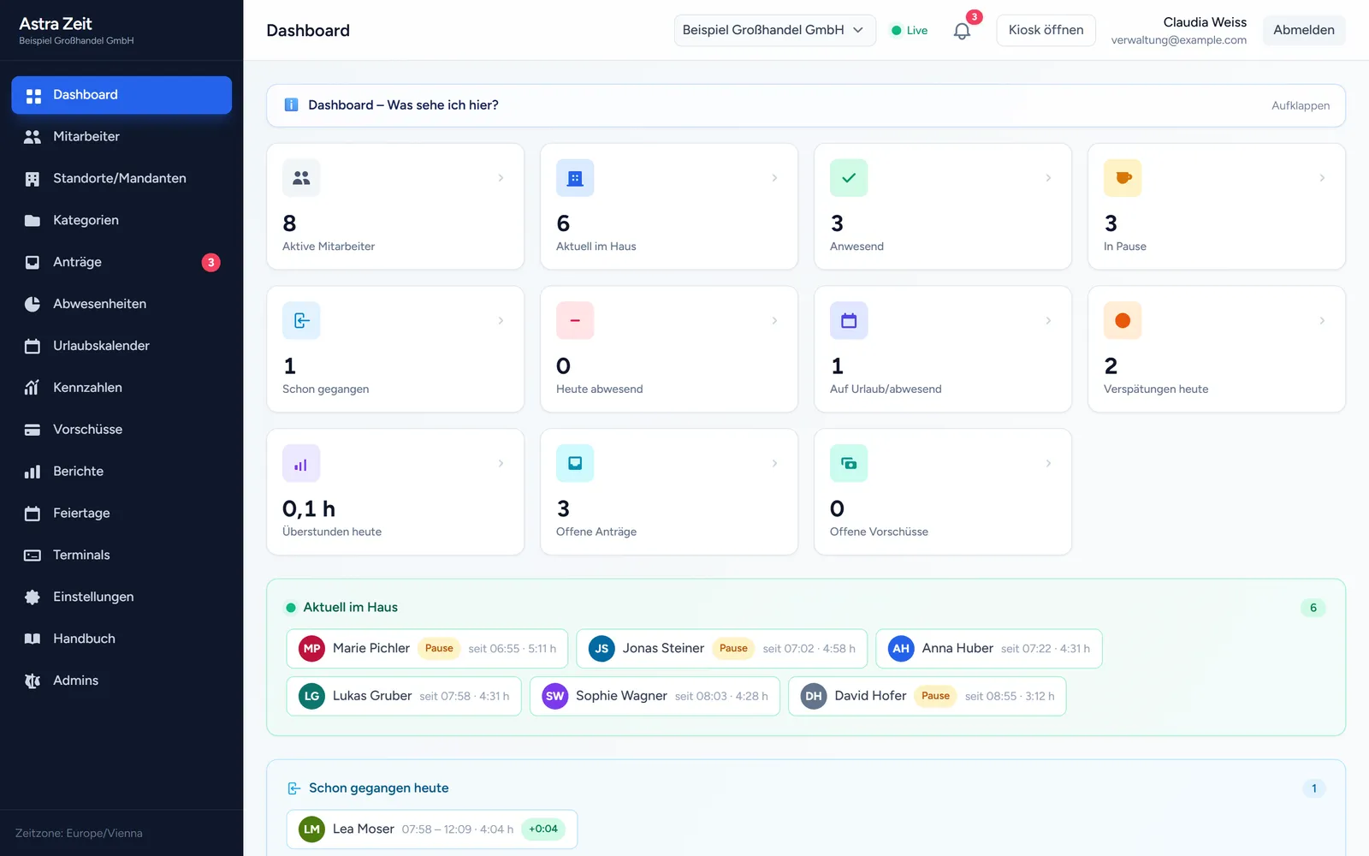This screenshot has width=1369, height=856.
Task: Click the Handbuch sidebar item
Action: pos(121,639)
